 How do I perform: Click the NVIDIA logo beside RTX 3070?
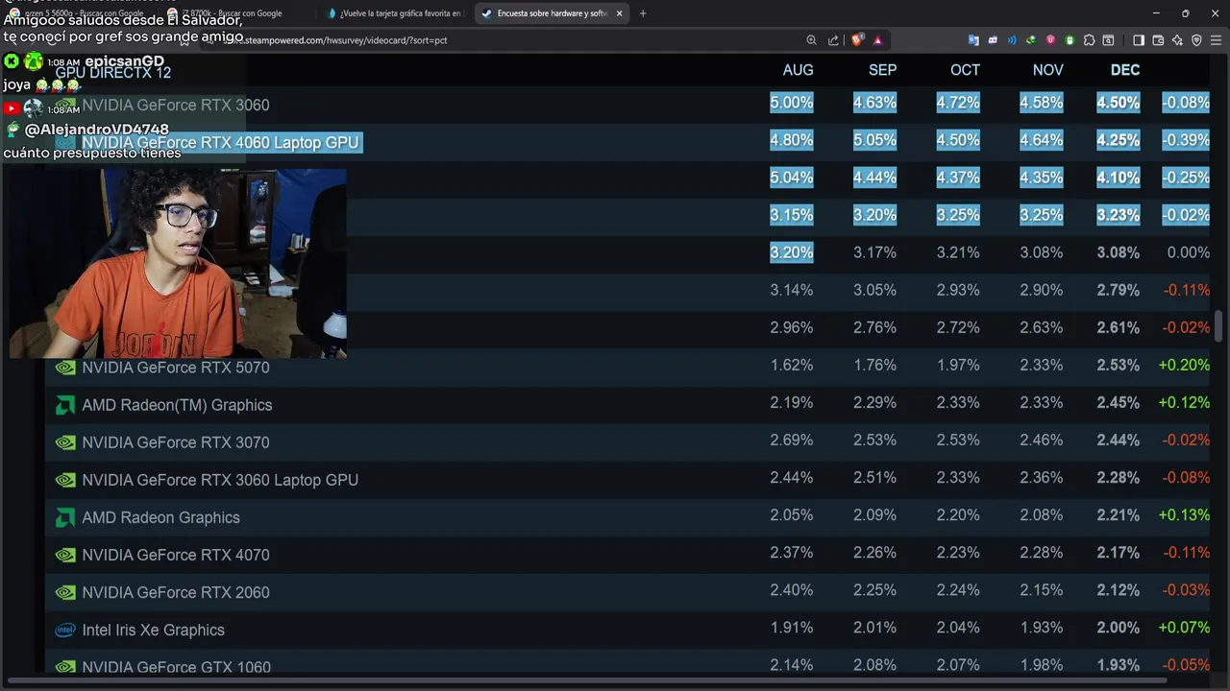point(64,442)
